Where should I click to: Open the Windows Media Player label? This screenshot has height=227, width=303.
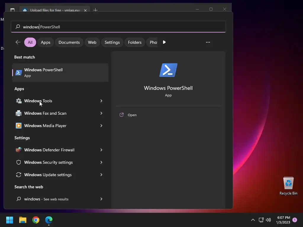[45, 126]
